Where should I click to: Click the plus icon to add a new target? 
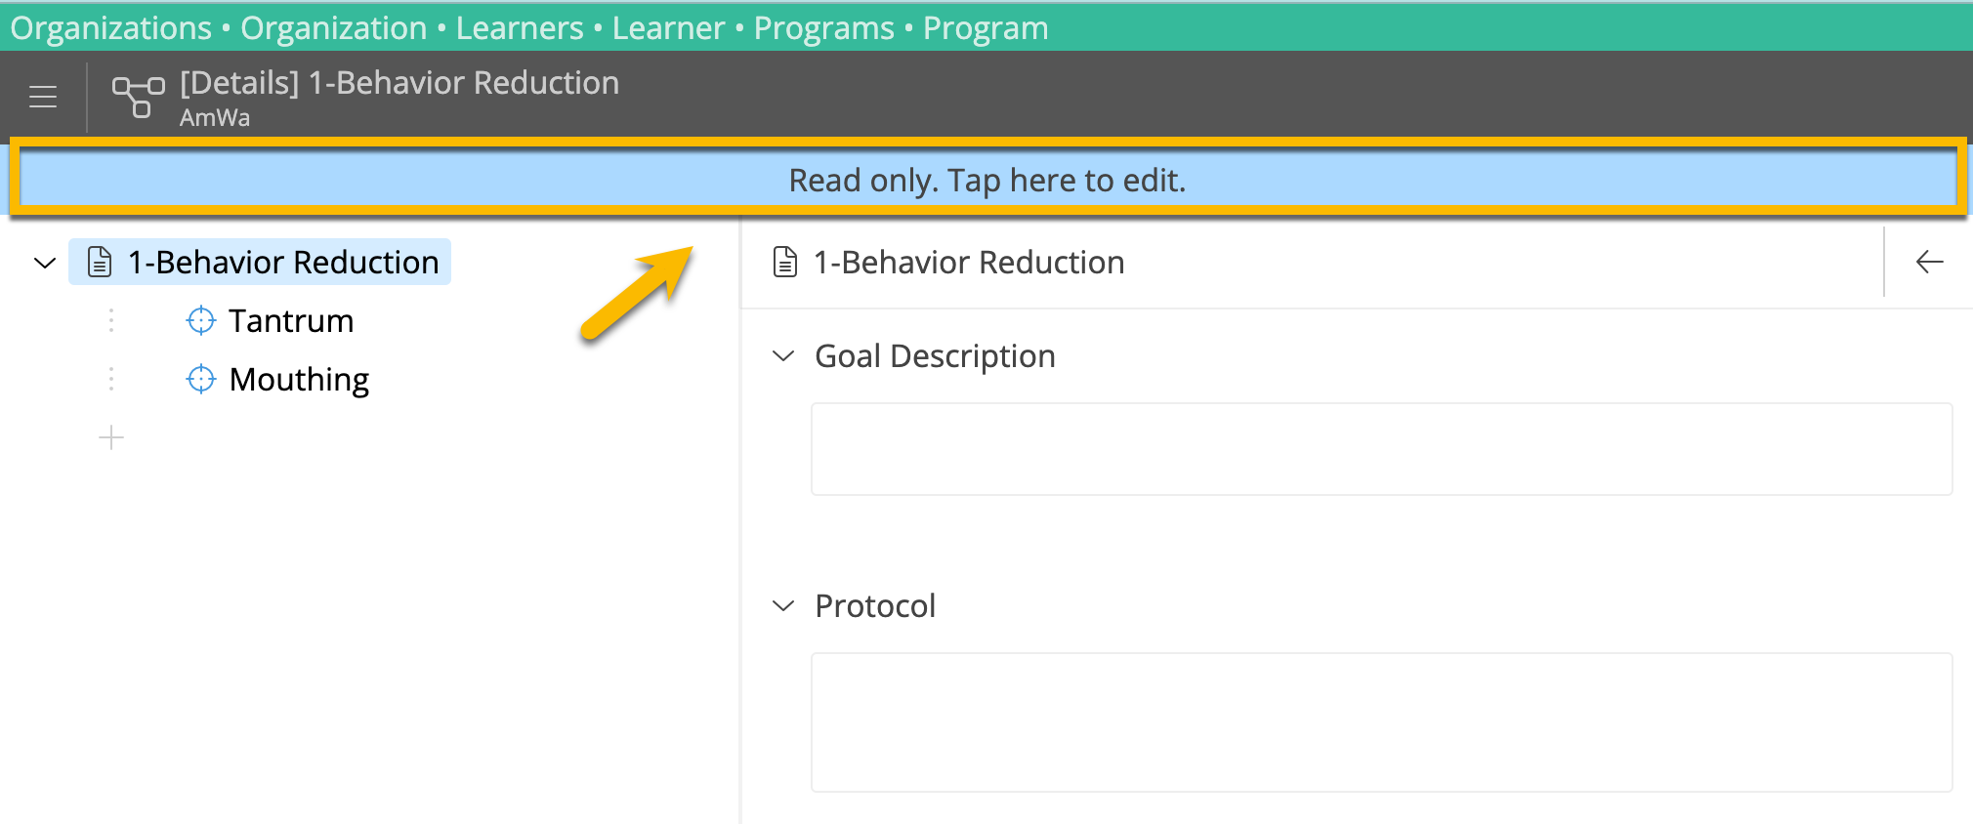(x=111, y=437)
